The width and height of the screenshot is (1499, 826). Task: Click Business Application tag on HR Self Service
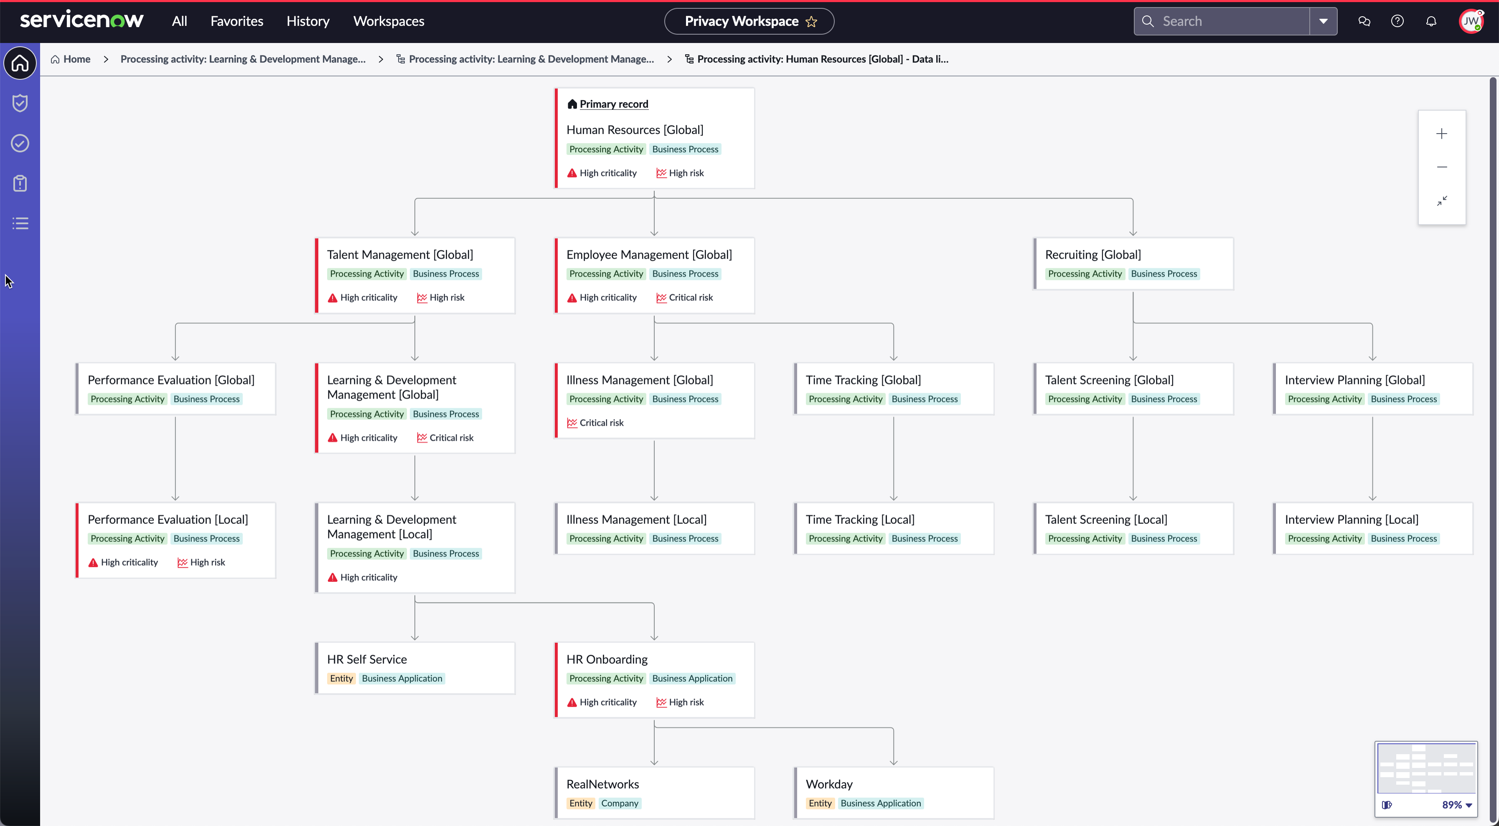point(402,678)
